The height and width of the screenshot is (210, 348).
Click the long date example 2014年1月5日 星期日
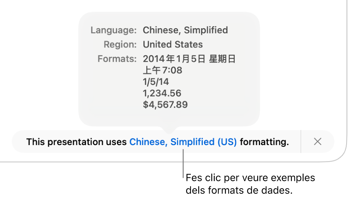click(189, 59)
